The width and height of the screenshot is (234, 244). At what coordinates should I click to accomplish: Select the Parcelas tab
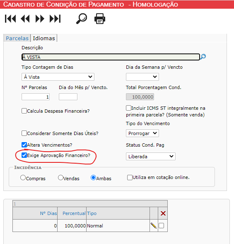point(17,38)
